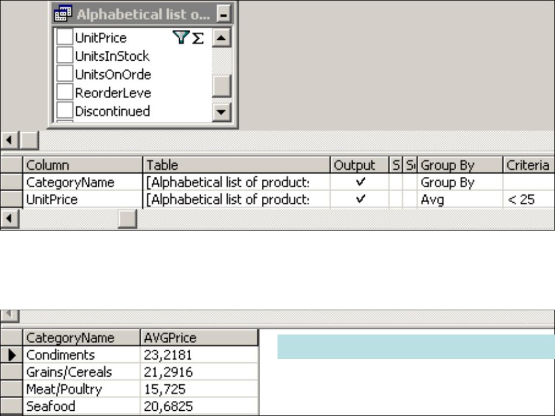Tick the UnitsInStock column checkbox
Image resolution: width=555 pixels, height=416 pixels.
coord(65,56)
